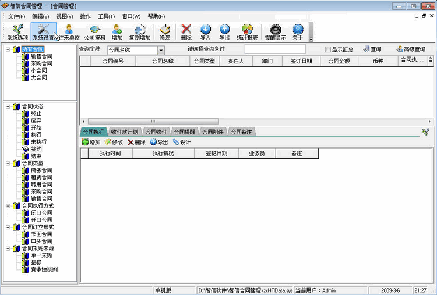Click 执行时间 column header

pos(110,154)
